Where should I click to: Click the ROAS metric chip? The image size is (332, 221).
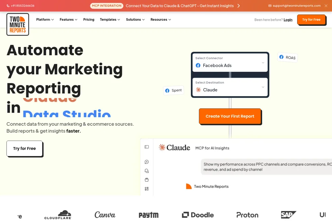(287, 57)
